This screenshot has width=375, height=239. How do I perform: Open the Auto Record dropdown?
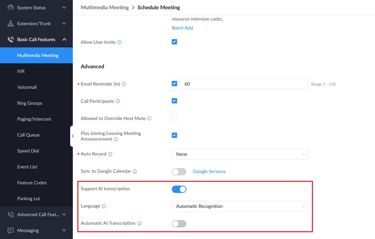[x=240, y=154]
